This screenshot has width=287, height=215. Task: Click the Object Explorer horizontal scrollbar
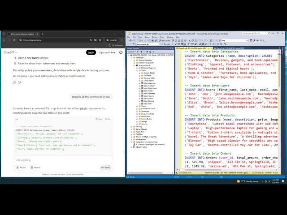146,173
